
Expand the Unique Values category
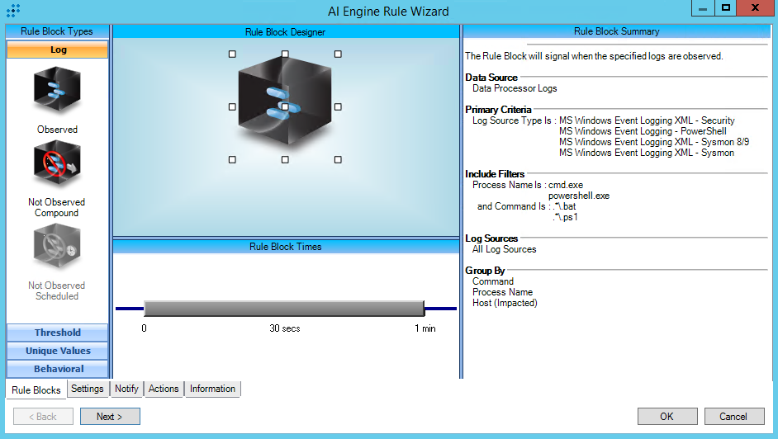(x=58, y=351)
